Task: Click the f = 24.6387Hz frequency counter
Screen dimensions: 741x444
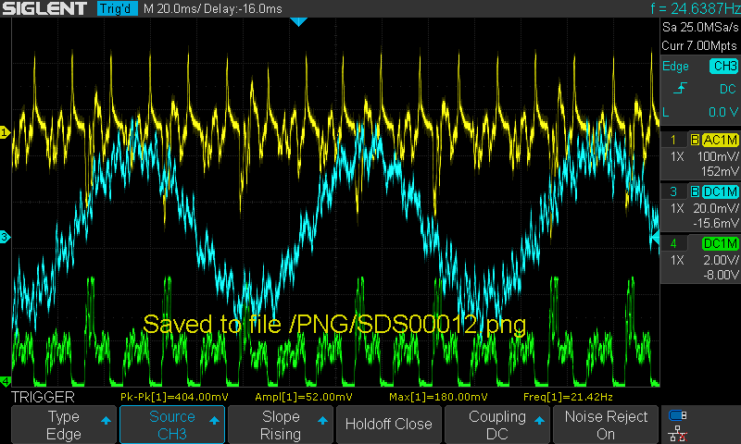Action: 696,8
